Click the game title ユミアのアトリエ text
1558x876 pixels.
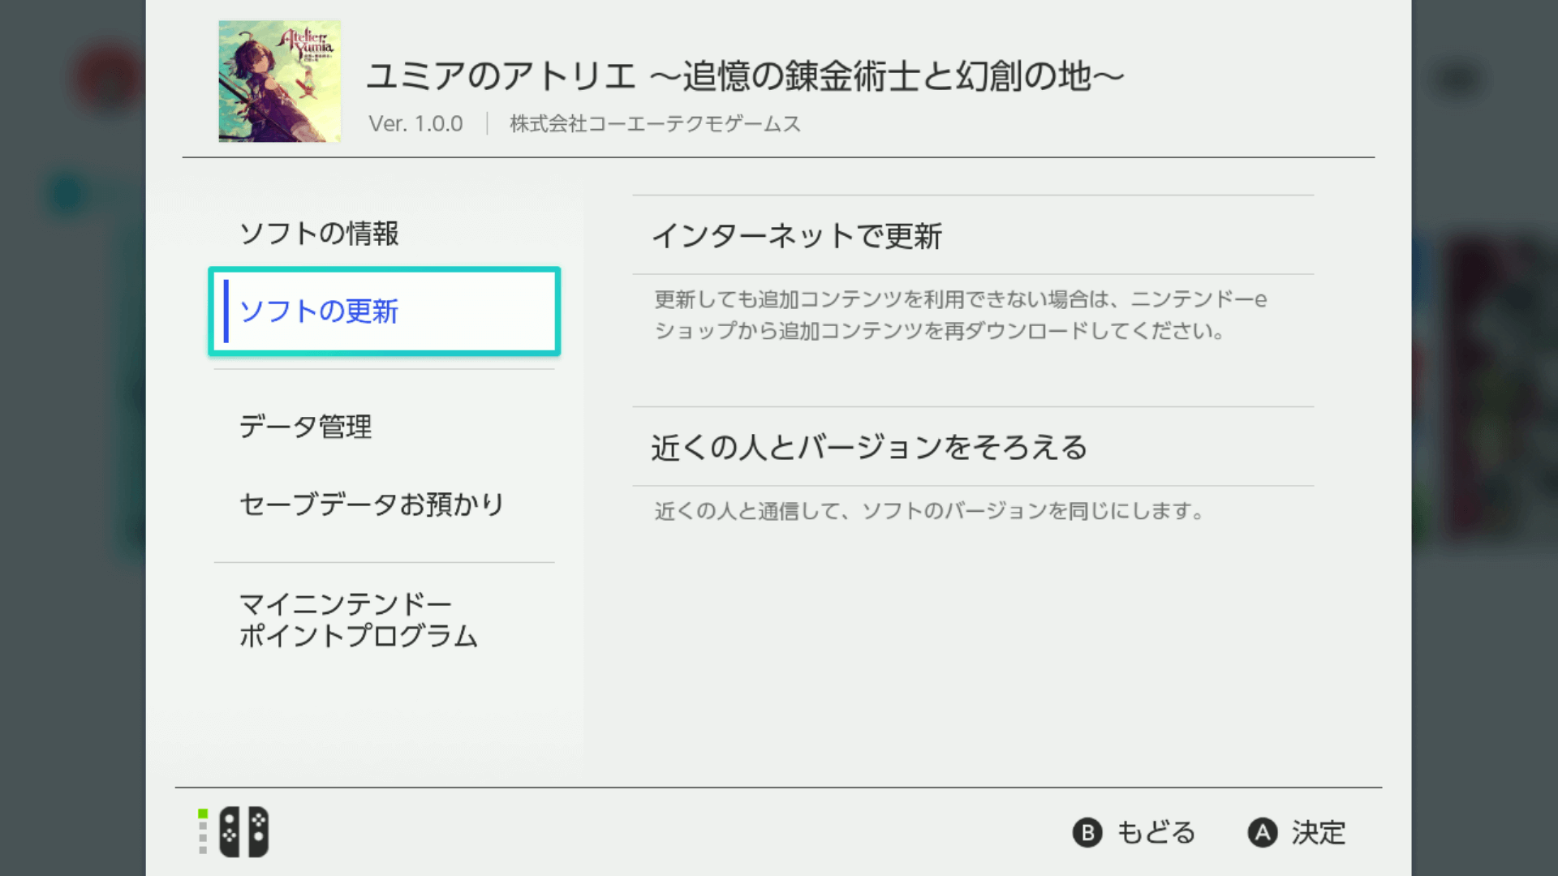click(x=745, y=76)
